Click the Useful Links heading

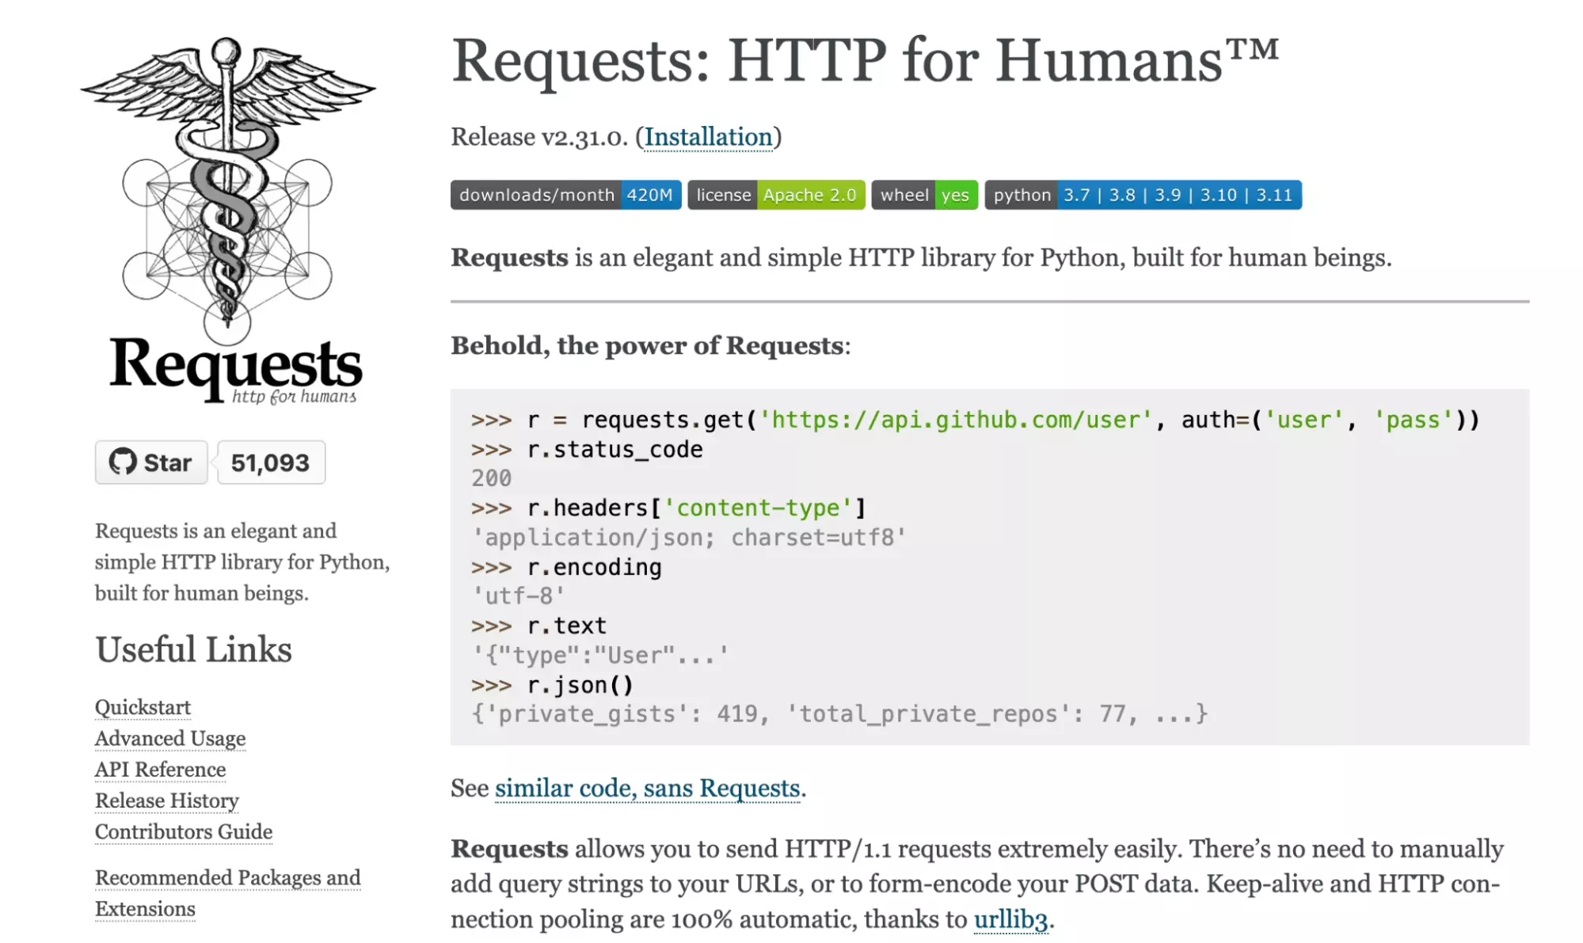192,649
